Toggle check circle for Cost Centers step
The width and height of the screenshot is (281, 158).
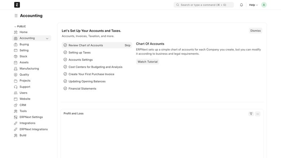tap(65, 67)
